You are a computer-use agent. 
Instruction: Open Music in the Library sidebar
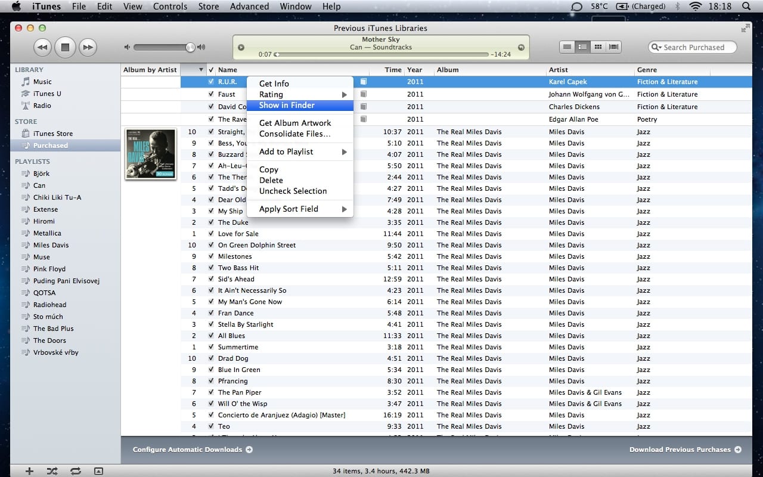tap(42, 82)
